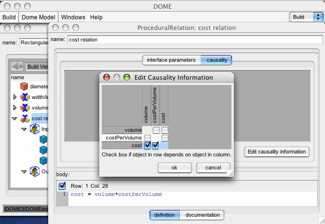Click the volume relation icon in tree
Screen dimensions: 325x224
click(25, 108)
